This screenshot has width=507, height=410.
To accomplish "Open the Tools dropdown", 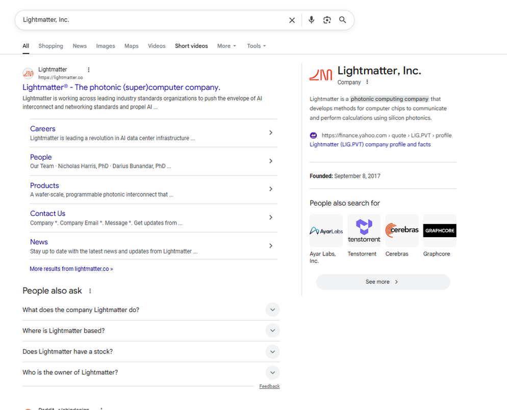I will coord(257,46).
